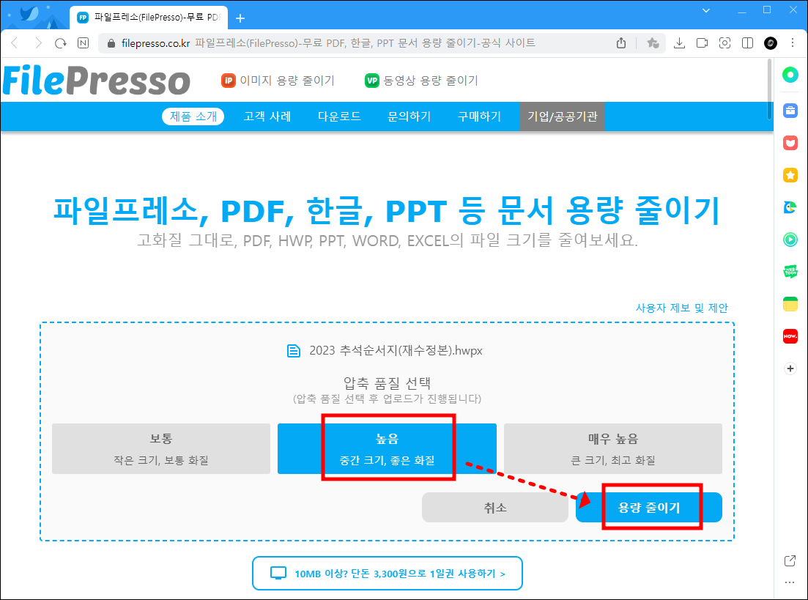The width and height of the screenshot is (808, 600).
Task: Go back with the browser back arrow
Action: point(15,43)
